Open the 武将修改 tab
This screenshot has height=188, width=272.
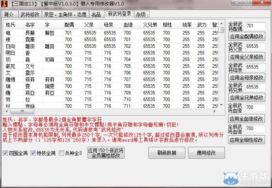(30, 14)
